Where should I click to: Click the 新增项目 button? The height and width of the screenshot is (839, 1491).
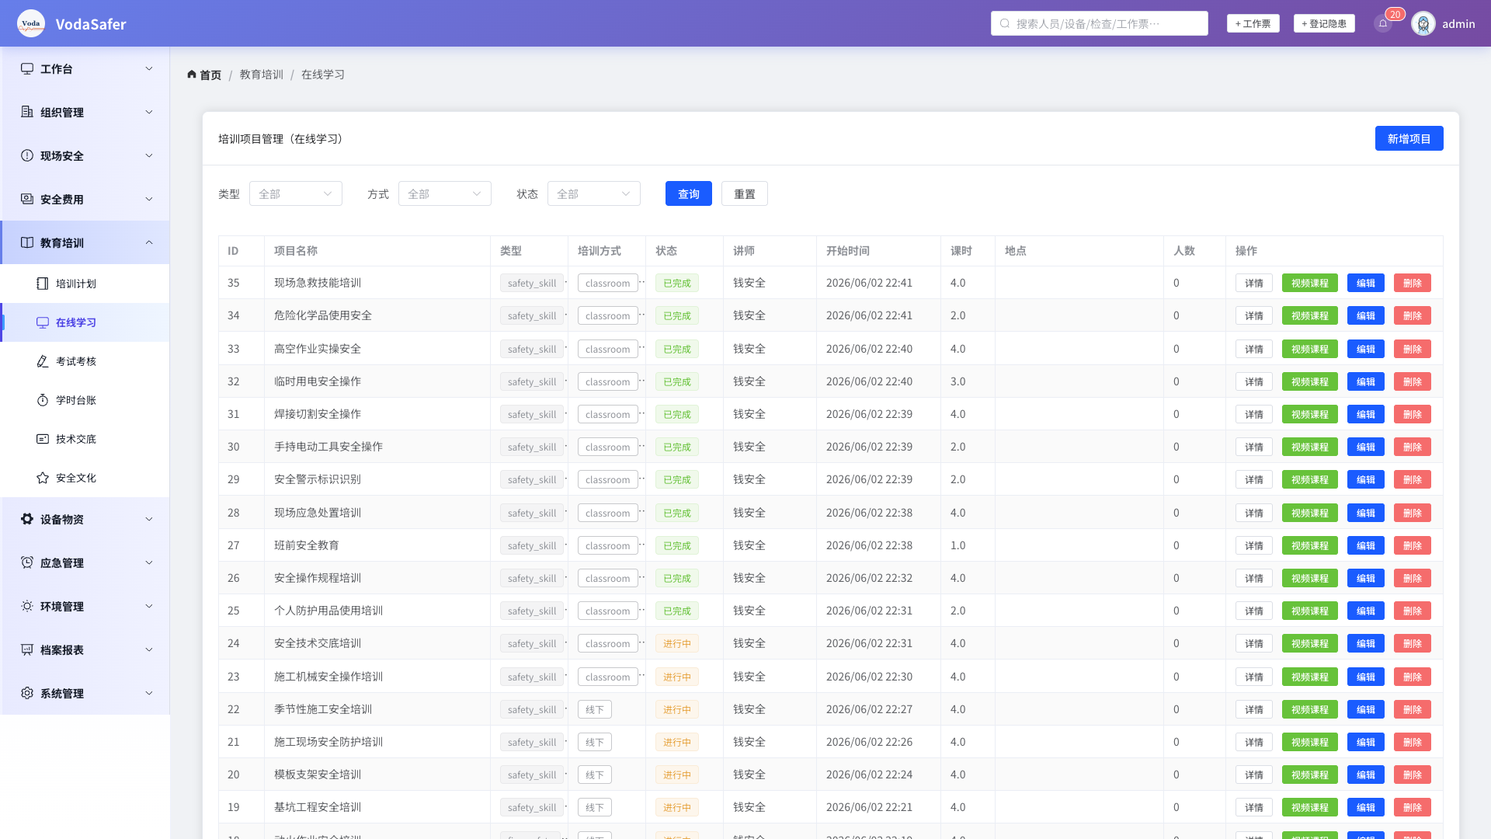coord(1409,138)
